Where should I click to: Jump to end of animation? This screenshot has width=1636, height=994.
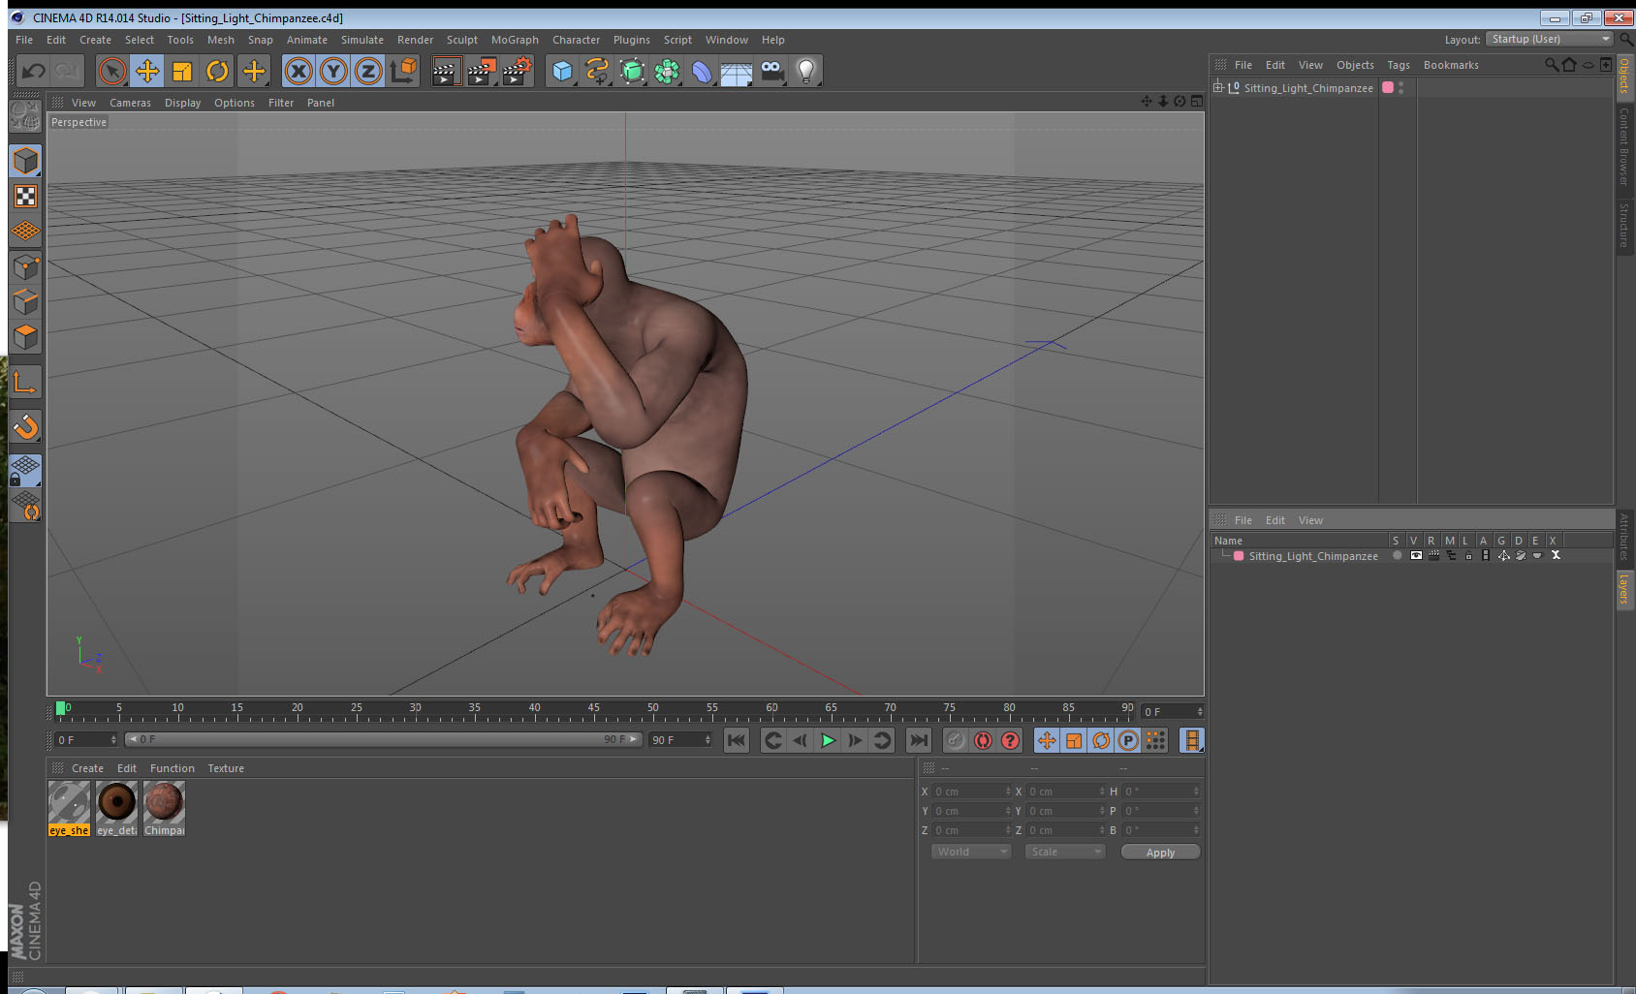coord(918,740)
